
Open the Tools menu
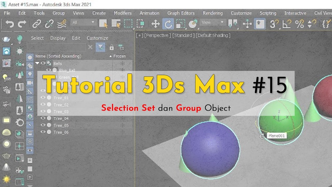click(39, 13)
